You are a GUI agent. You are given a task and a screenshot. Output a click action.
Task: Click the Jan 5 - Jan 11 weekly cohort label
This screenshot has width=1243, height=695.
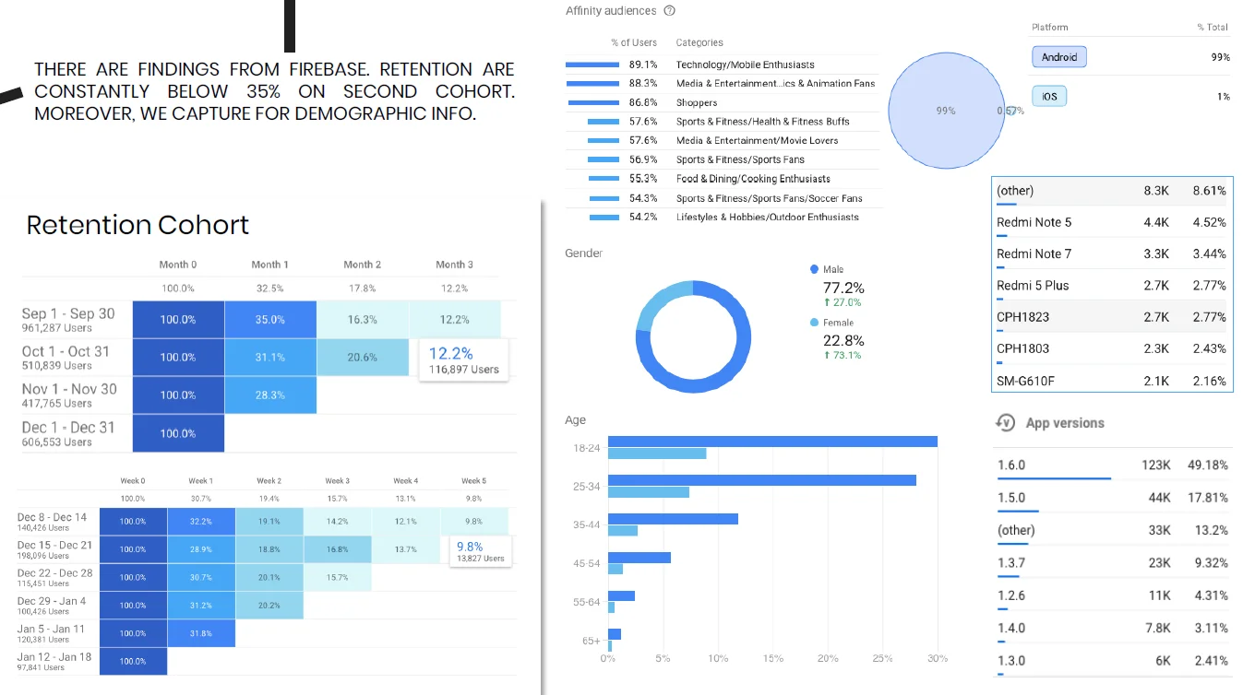click(x=51, y=633)
